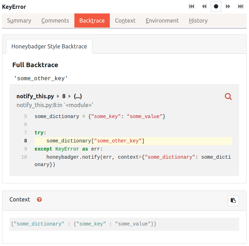
Task: Click the 'some_other_key' error message
Action: pos(41,78)
